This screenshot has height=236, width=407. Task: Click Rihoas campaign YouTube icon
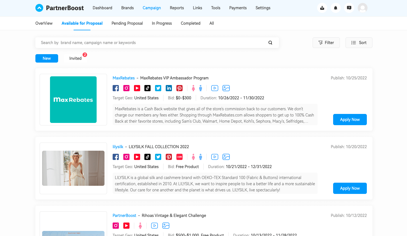point(126,226)
